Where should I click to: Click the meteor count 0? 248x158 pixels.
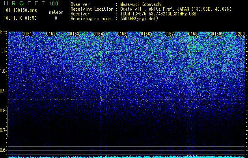tap(56, 18)
